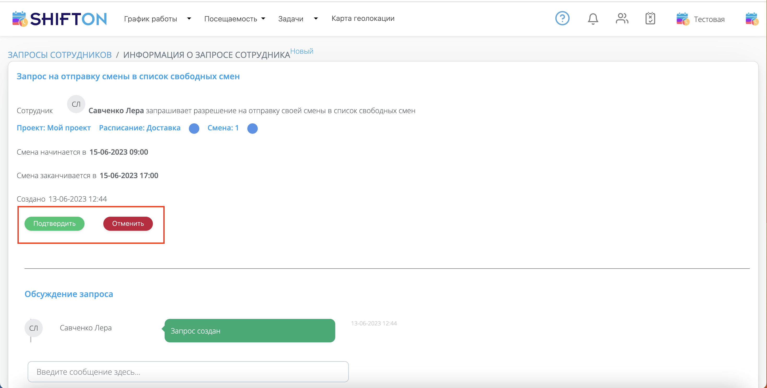Open the employees people icon
The width and height of the screenshot is (767, 388).
click(x=622, y=19)
